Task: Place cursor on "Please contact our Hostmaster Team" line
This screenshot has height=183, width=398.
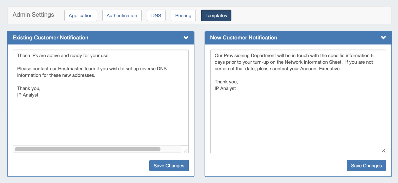Action: (92, 69)
